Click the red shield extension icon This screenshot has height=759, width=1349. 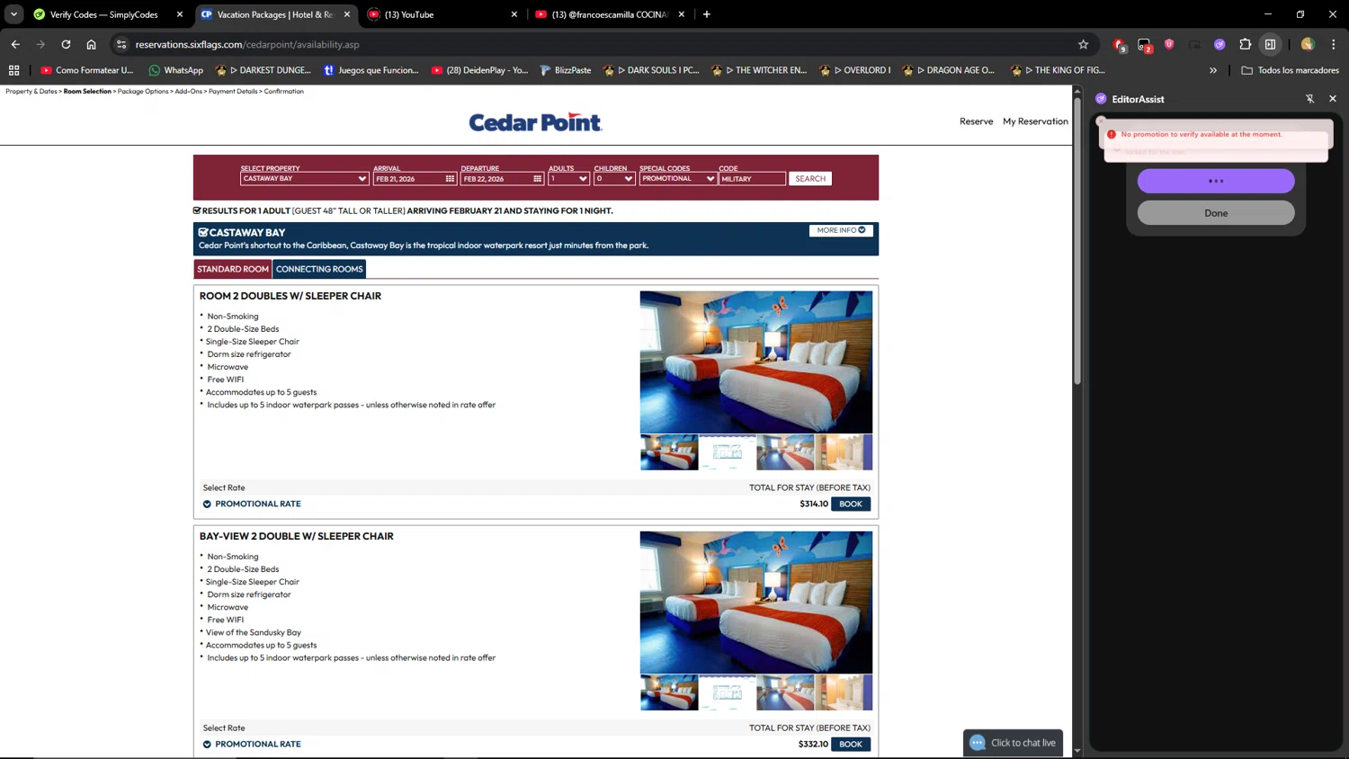[1169, 44]
